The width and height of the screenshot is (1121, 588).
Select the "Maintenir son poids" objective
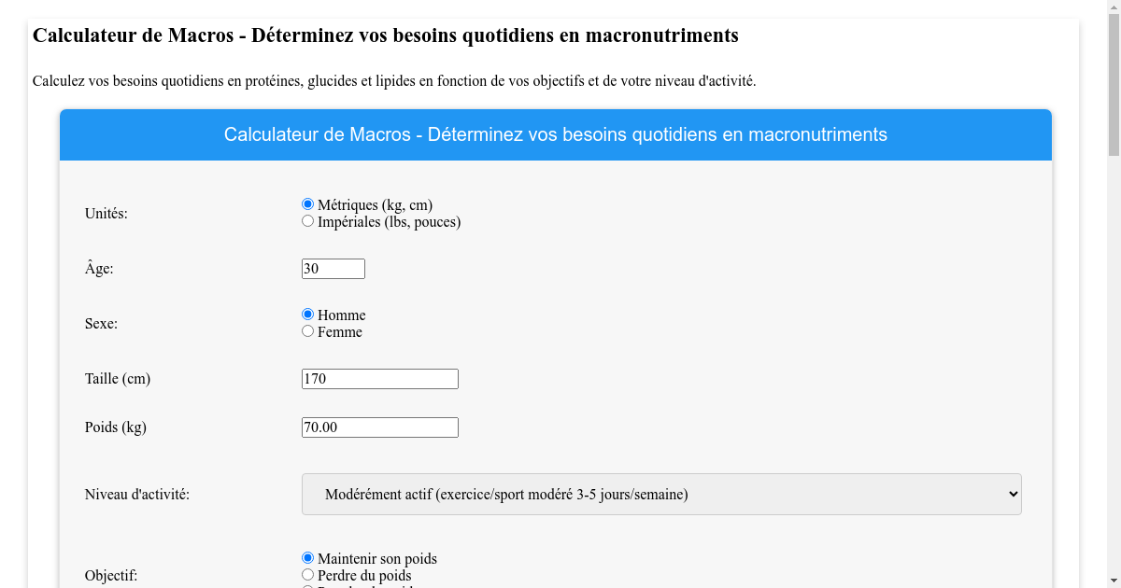click(307, 557)
